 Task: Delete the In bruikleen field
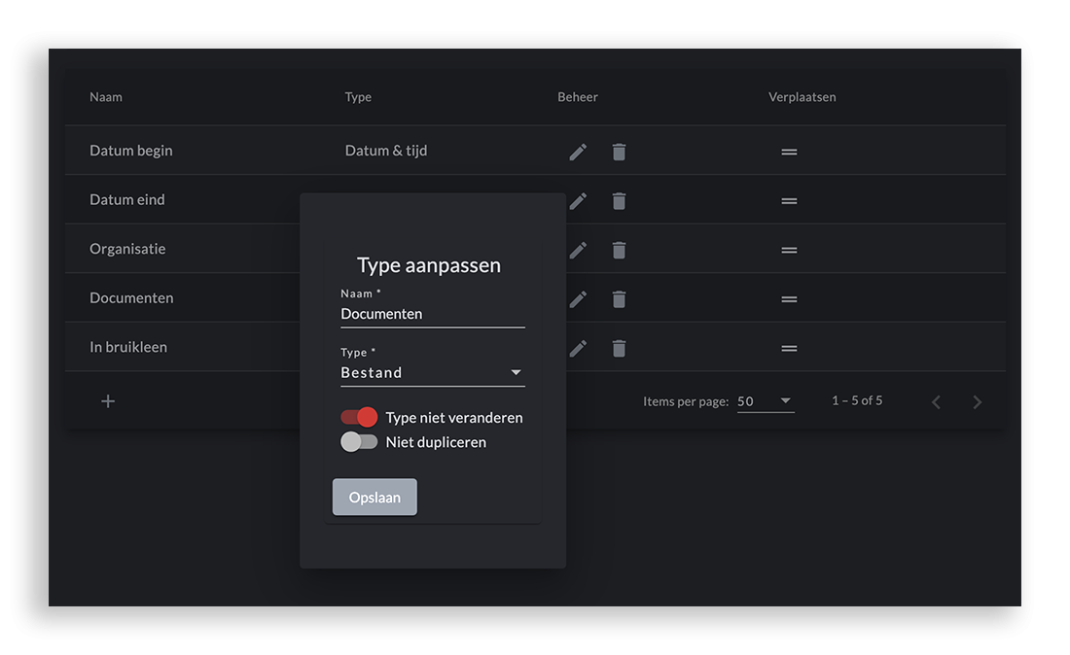(619, 348)
